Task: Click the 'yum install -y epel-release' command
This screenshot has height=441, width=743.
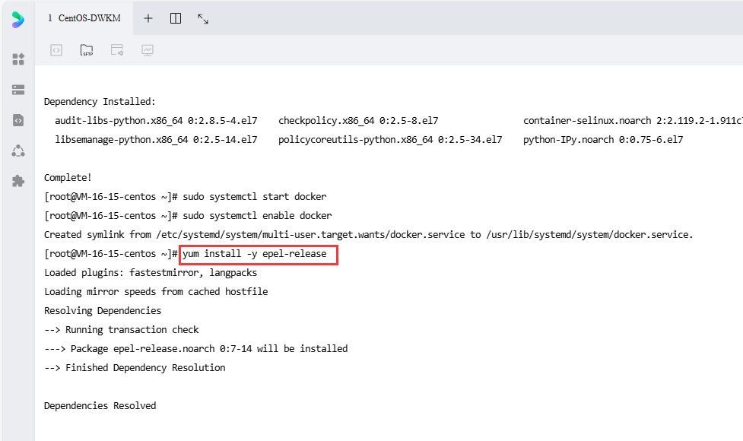Action: coord(255,254)
